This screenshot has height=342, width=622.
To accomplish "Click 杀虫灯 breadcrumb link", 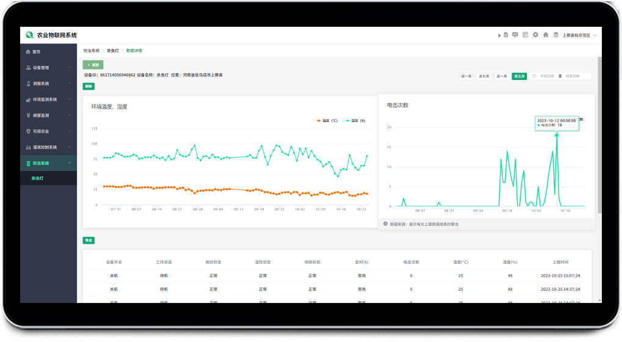I will (x=113, y=51).
